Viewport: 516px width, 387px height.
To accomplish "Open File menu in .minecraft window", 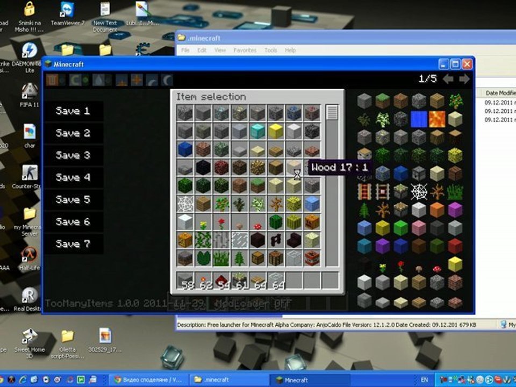I will [x=185, y=50].
